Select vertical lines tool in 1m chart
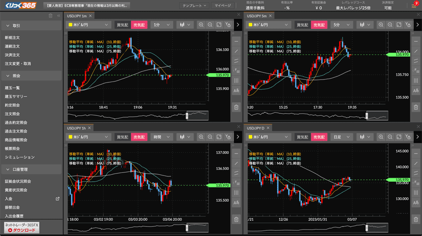The height and width of the screenshot is (236, 422). pyautogui.click(x=236, y=80)
